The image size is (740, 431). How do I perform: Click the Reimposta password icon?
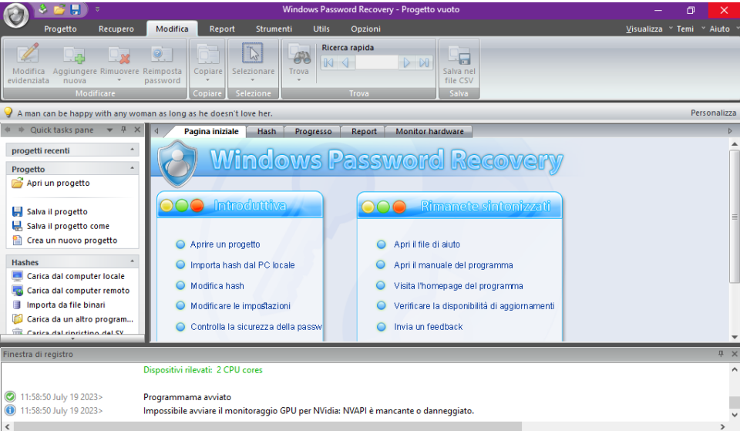[x=162, y=55]
